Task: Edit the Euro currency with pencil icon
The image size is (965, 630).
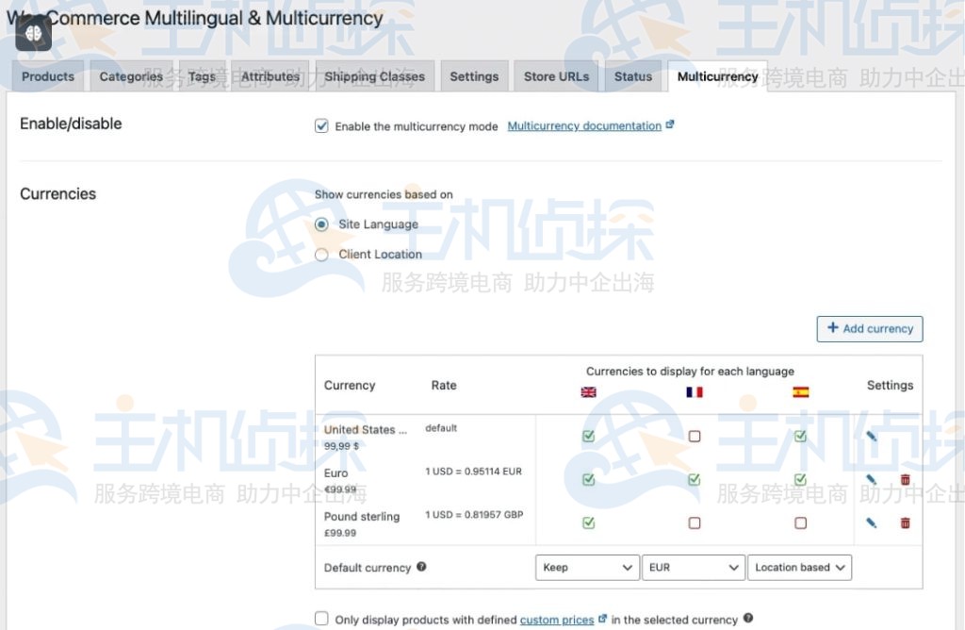Action: click(871, 479)
